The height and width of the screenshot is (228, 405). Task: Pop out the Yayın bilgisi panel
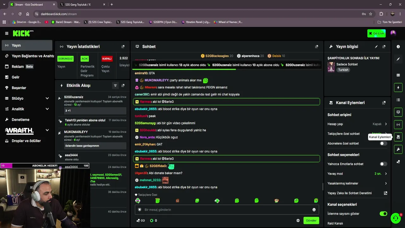pos(384,47)
